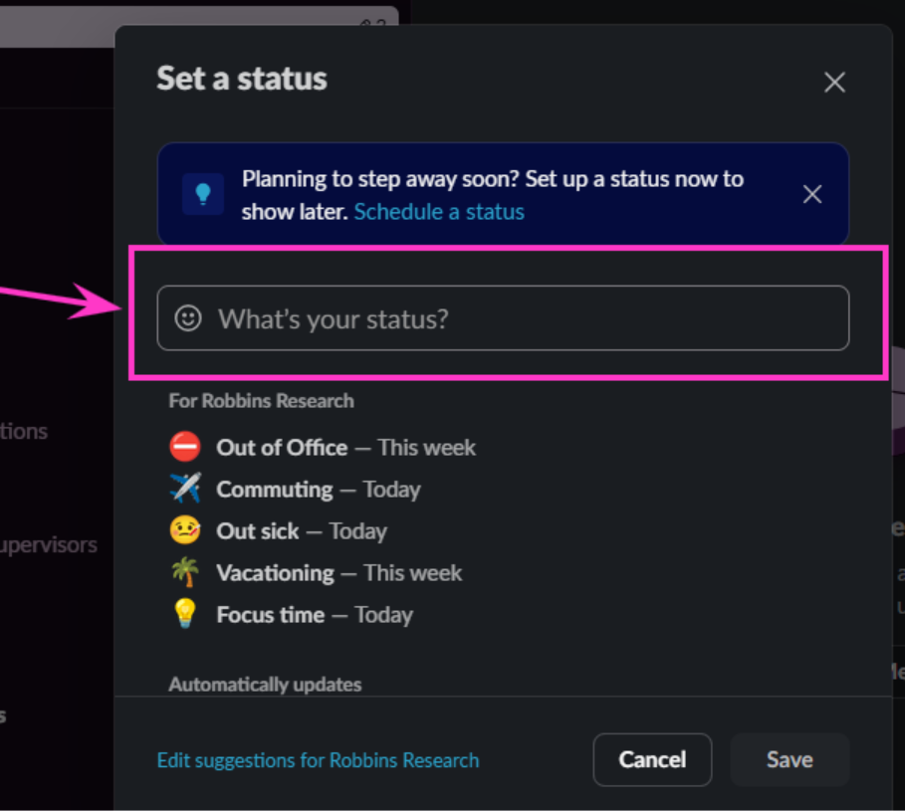The height and width of the screenshot is (812, 905).
Task: Close the Set a status dialog
Action: pyautogui.click(x=834, y=82)
